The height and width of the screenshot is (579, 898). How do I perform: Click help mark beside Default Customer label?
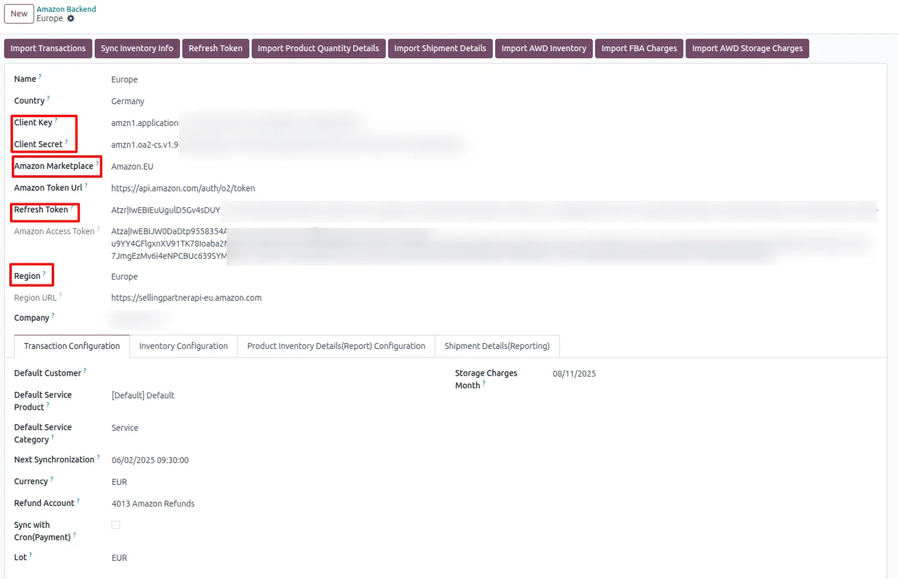85,371
